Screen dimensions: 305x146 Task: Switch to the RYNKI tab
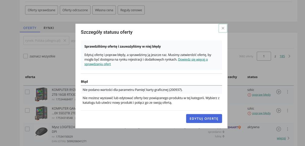click(49, 28)
